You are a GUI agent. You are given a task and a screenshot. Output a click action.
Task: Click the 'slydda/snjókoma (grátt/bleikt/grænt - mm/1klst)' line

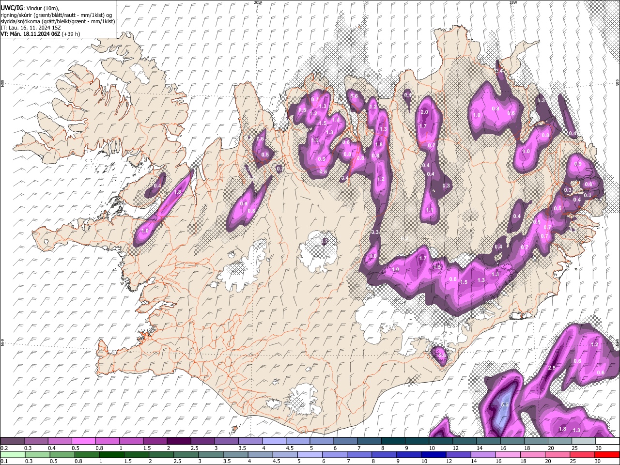point(58,21)
